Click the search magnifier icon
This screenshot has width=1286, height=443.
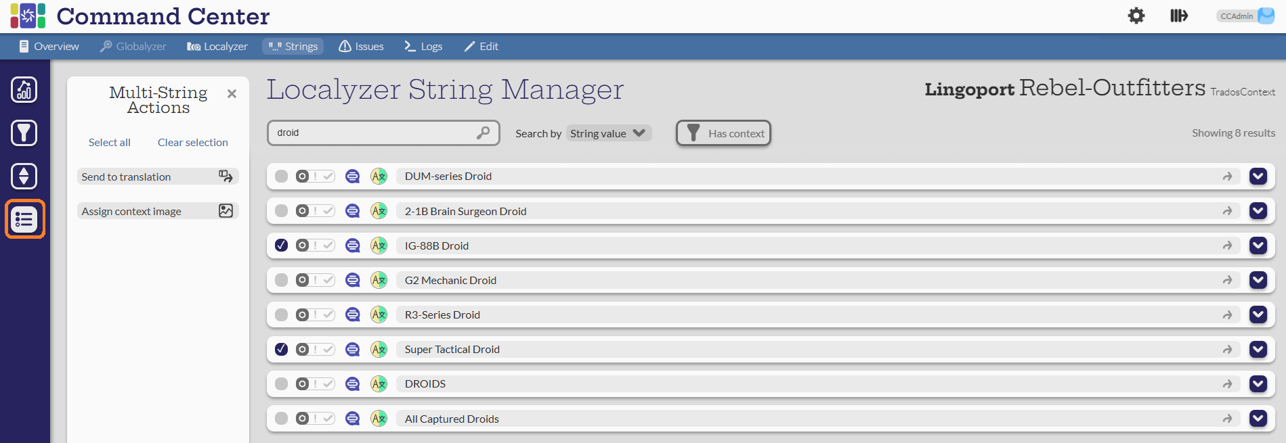coord(483,133)
